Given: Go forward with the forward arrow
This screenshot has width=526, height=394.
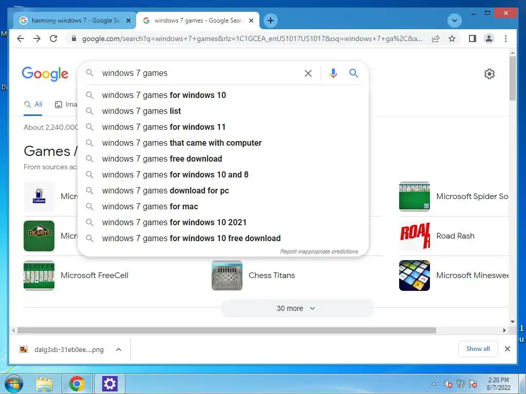Looking at the screenshot, I should pos(37,38).
